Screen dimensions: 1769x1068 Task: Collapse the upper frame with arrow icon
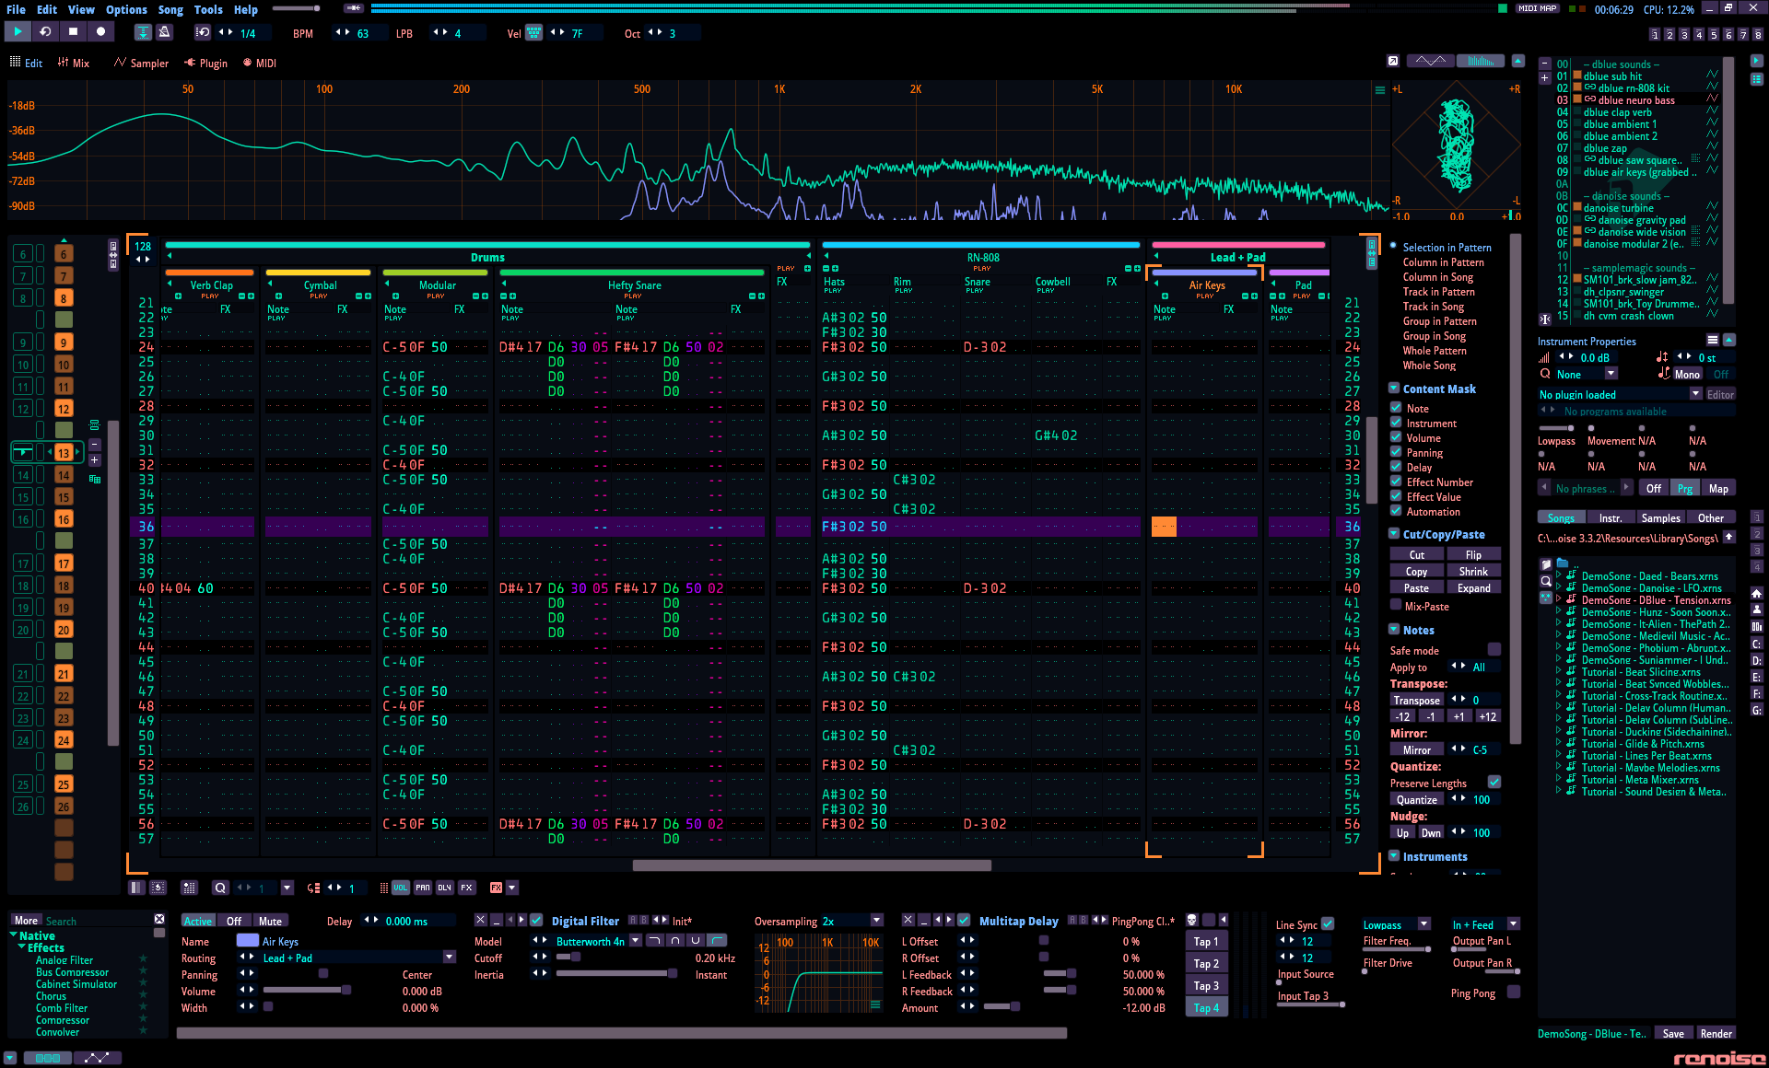click(x=1518, y=61)
